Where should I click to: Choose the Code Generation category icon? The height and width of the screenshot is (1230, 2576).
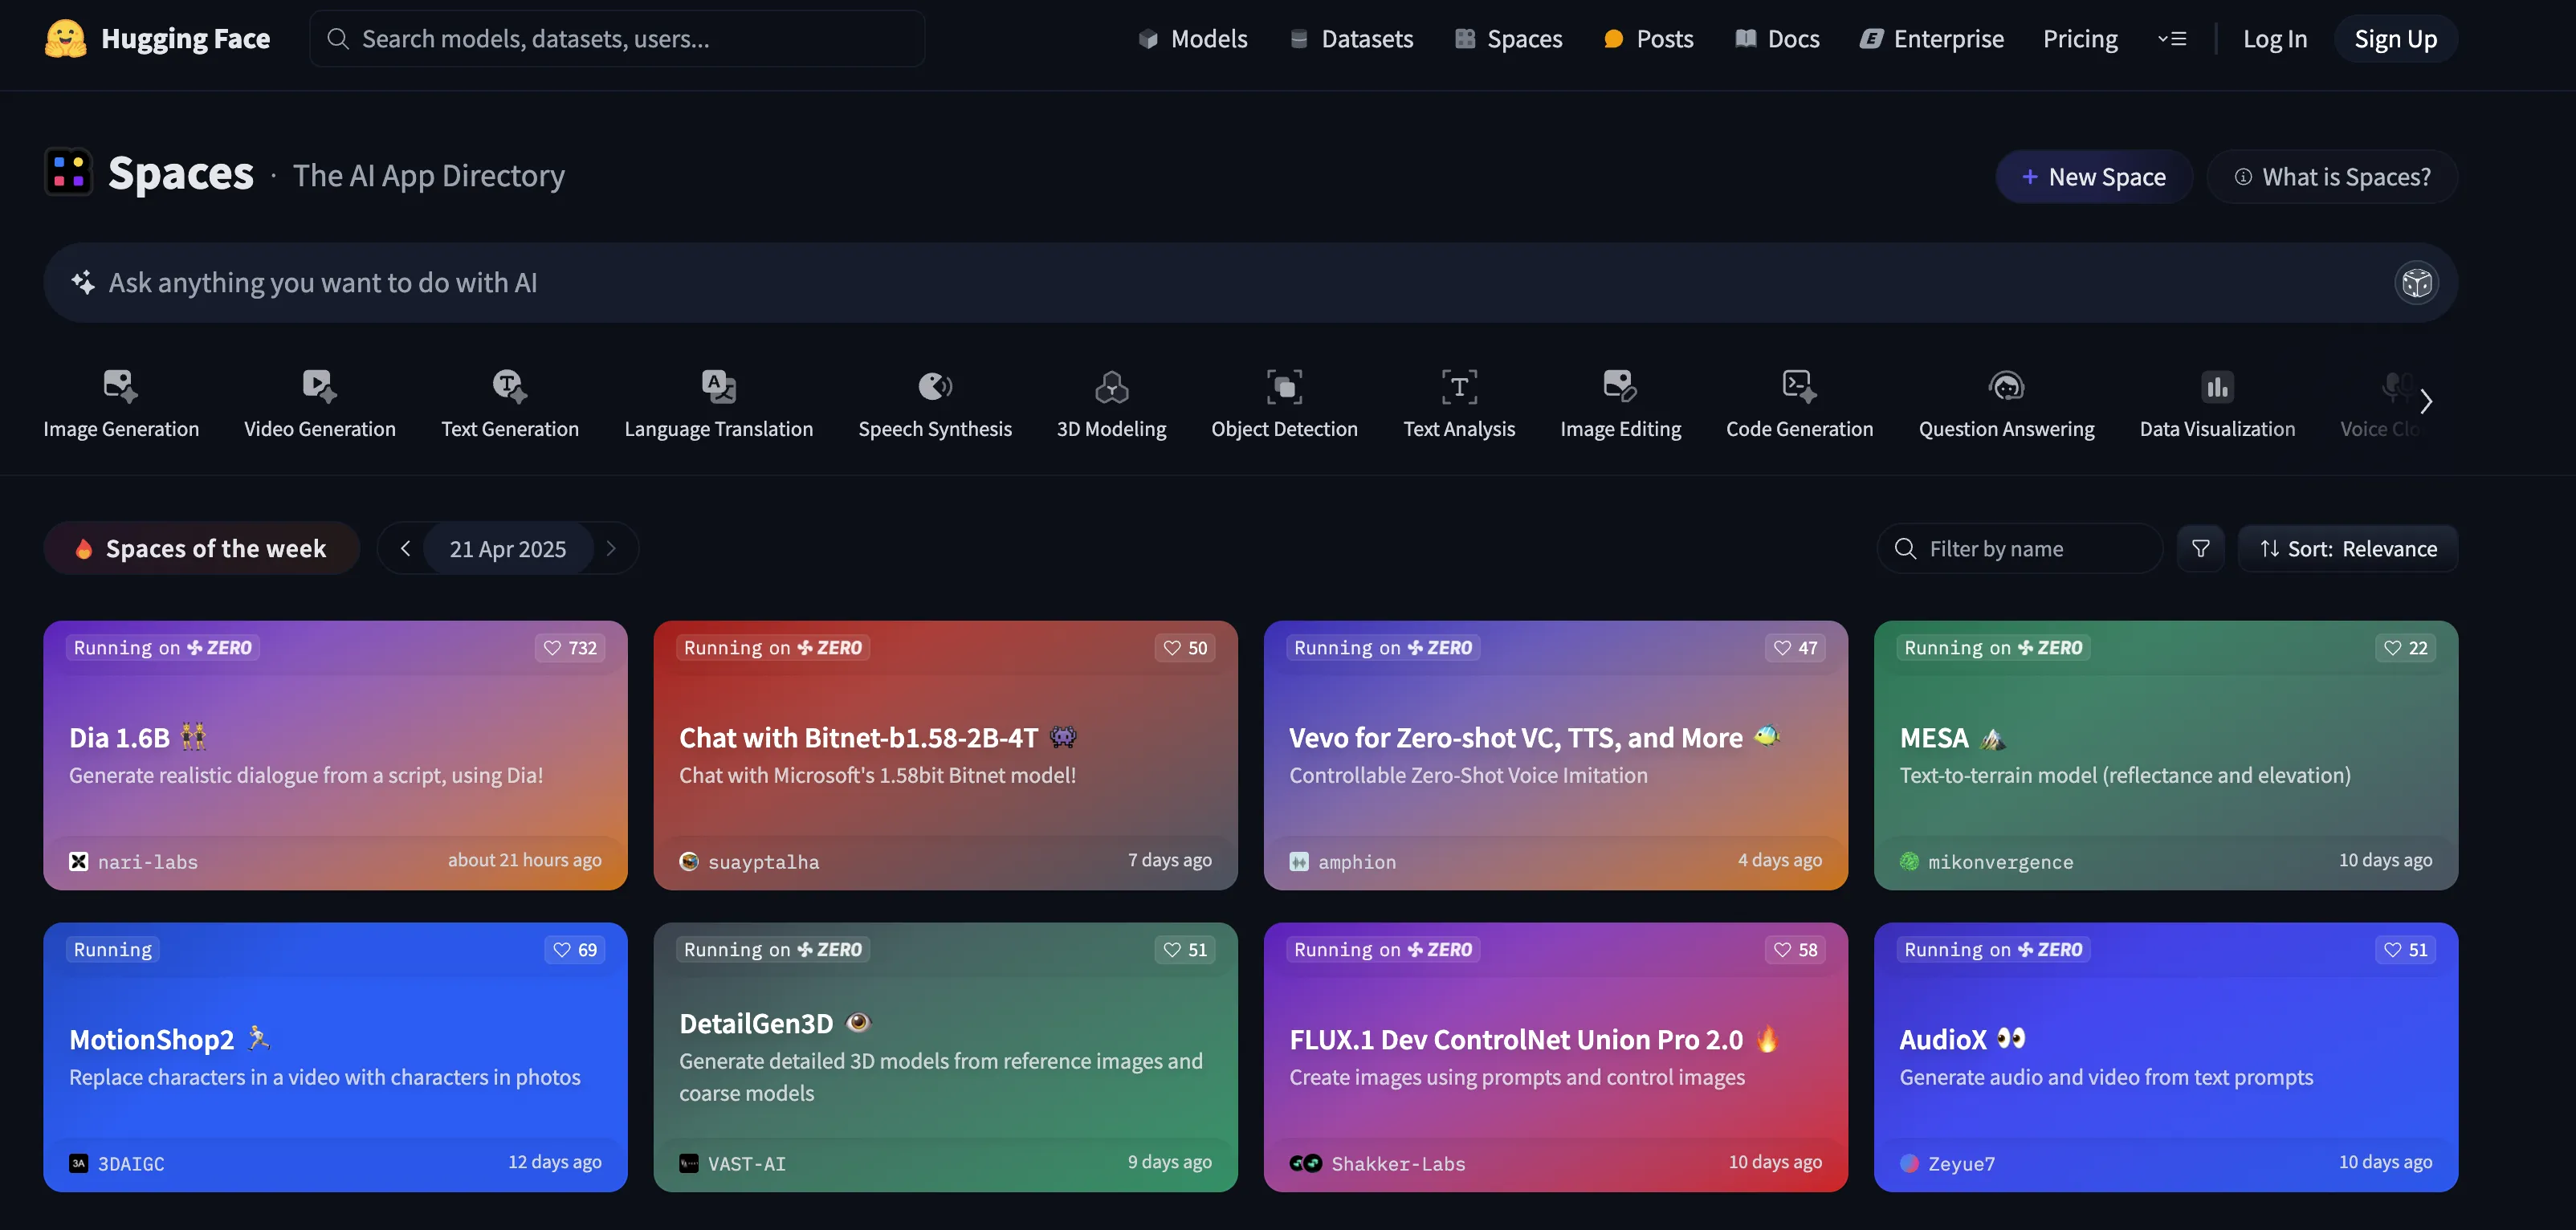1799,386
